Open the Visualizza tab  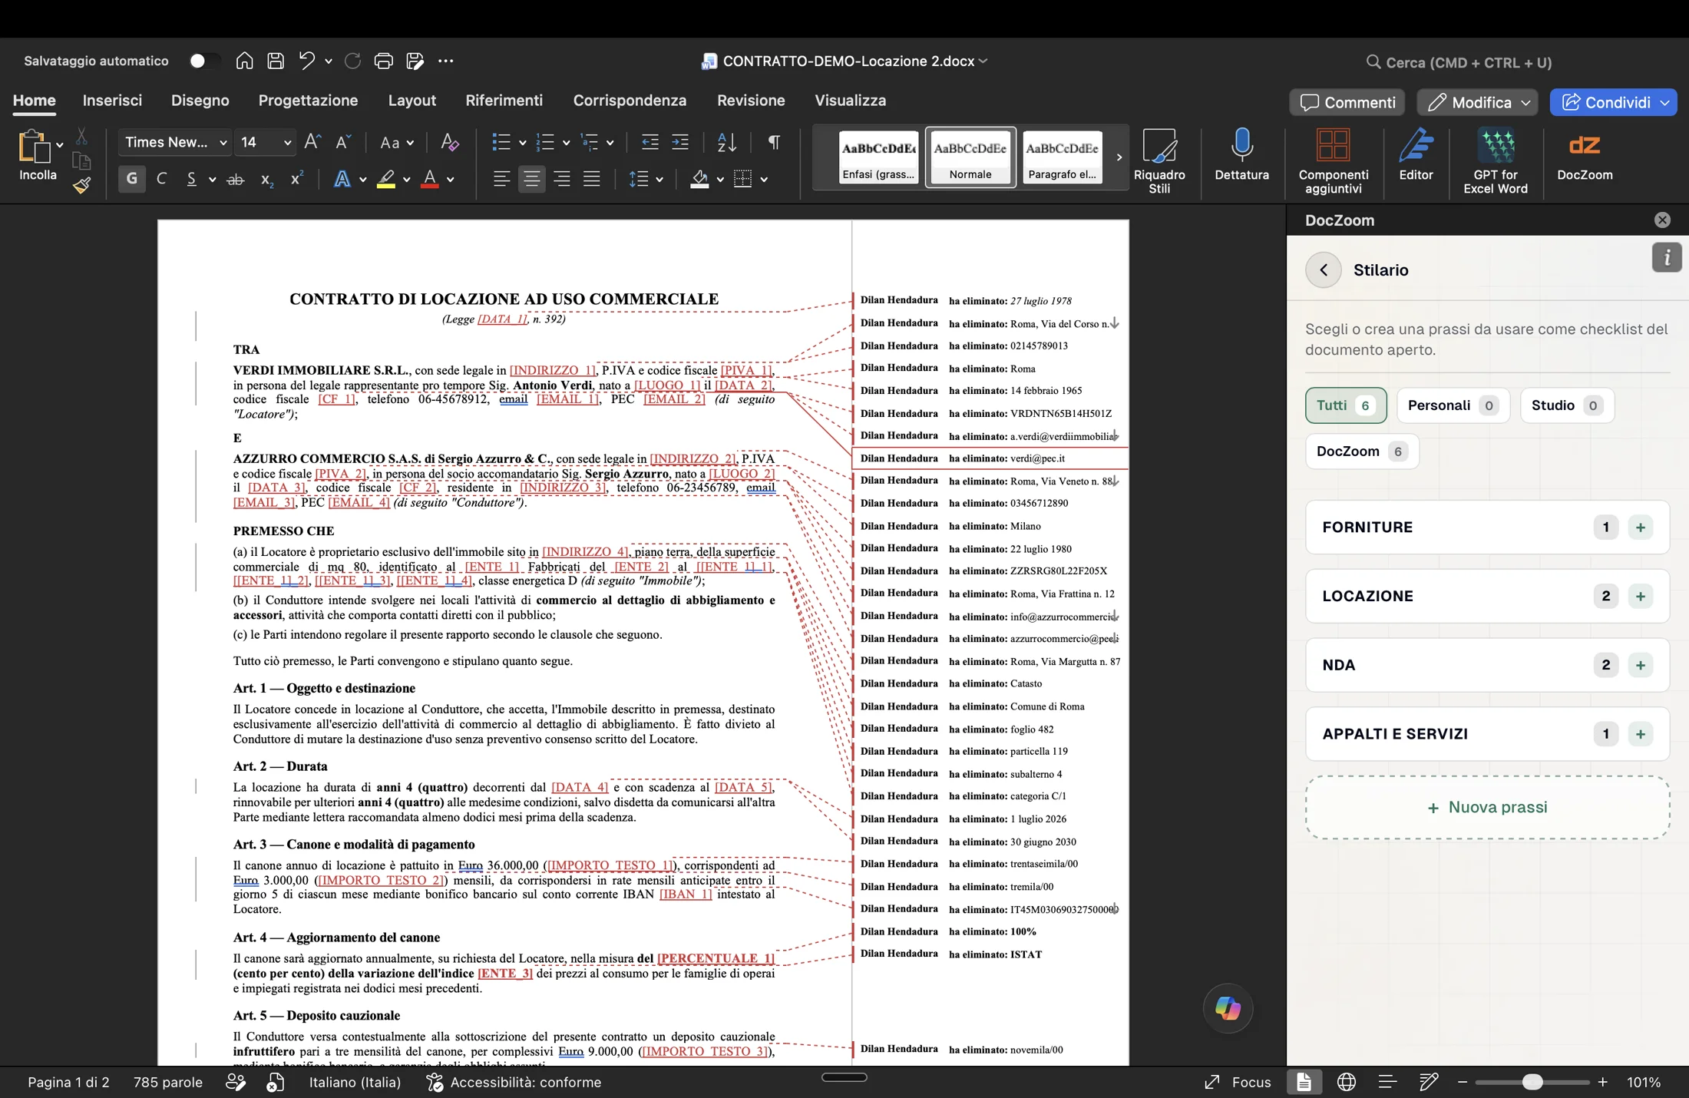pyautogui.click(x=850, y=101)
